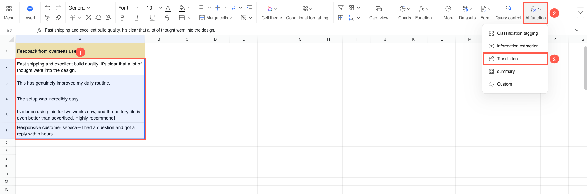Click the Filter funnel icon
The width and height of the screenshot is (587, 194).
341,8
